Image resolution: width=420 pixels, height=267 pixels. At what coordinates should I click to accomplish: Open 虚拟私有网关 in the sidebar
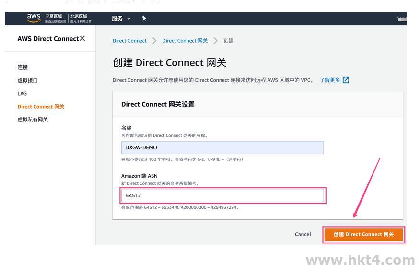click(33, 120)
